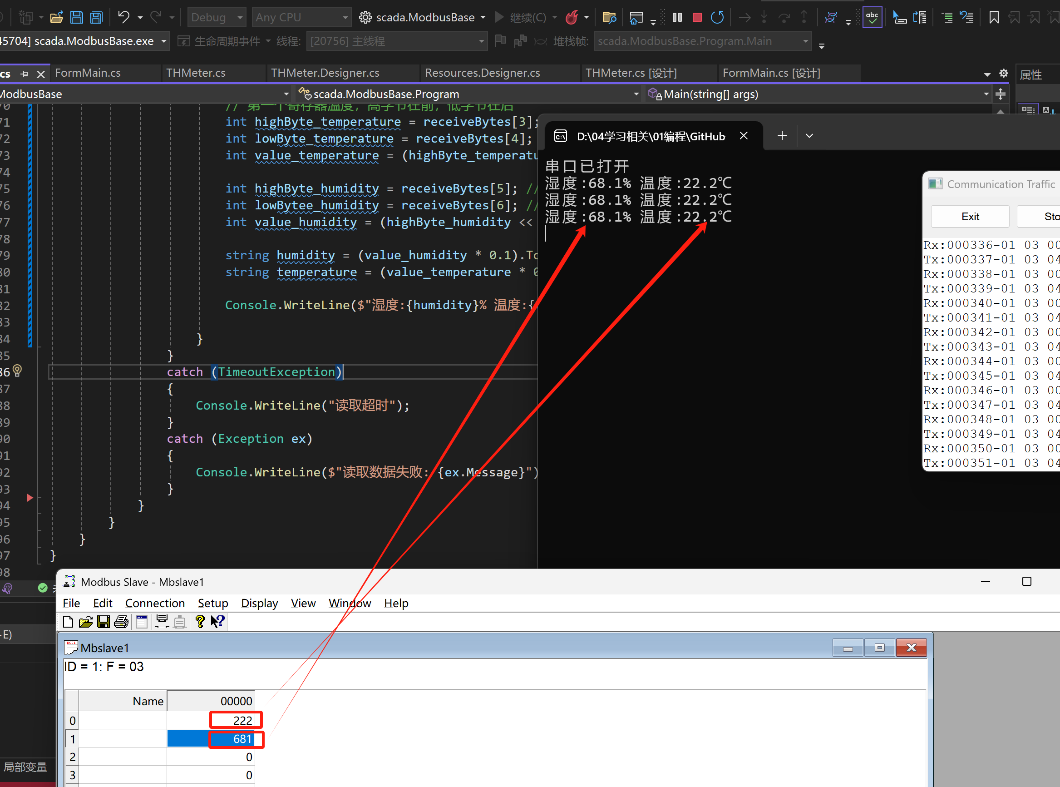
Task: Restart debugging with circular arrow icon
Action: point(717,18)
